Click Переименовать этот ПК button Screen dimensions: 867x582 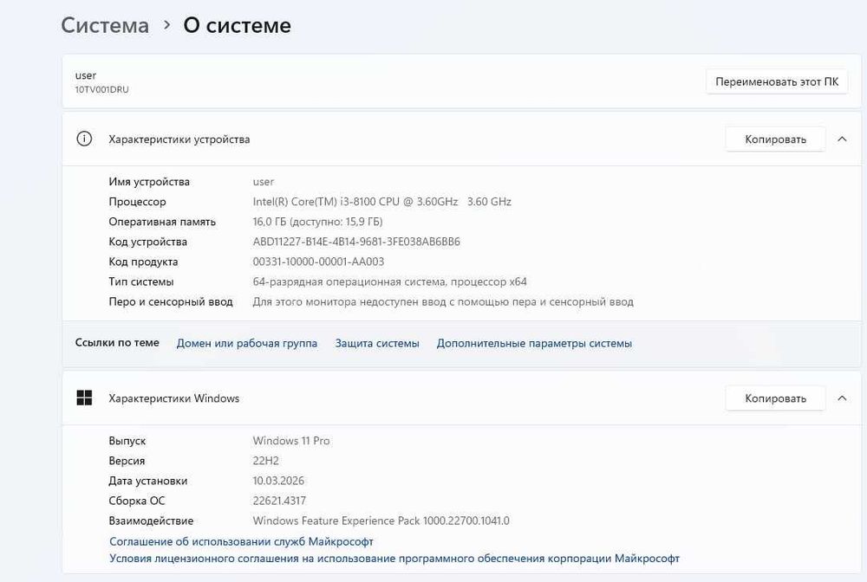tap(777, 81)
